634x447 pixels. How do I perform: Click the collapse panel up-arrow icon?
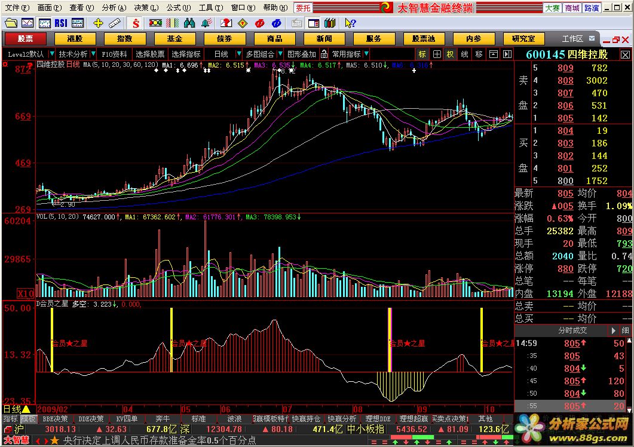click(493, 54)
